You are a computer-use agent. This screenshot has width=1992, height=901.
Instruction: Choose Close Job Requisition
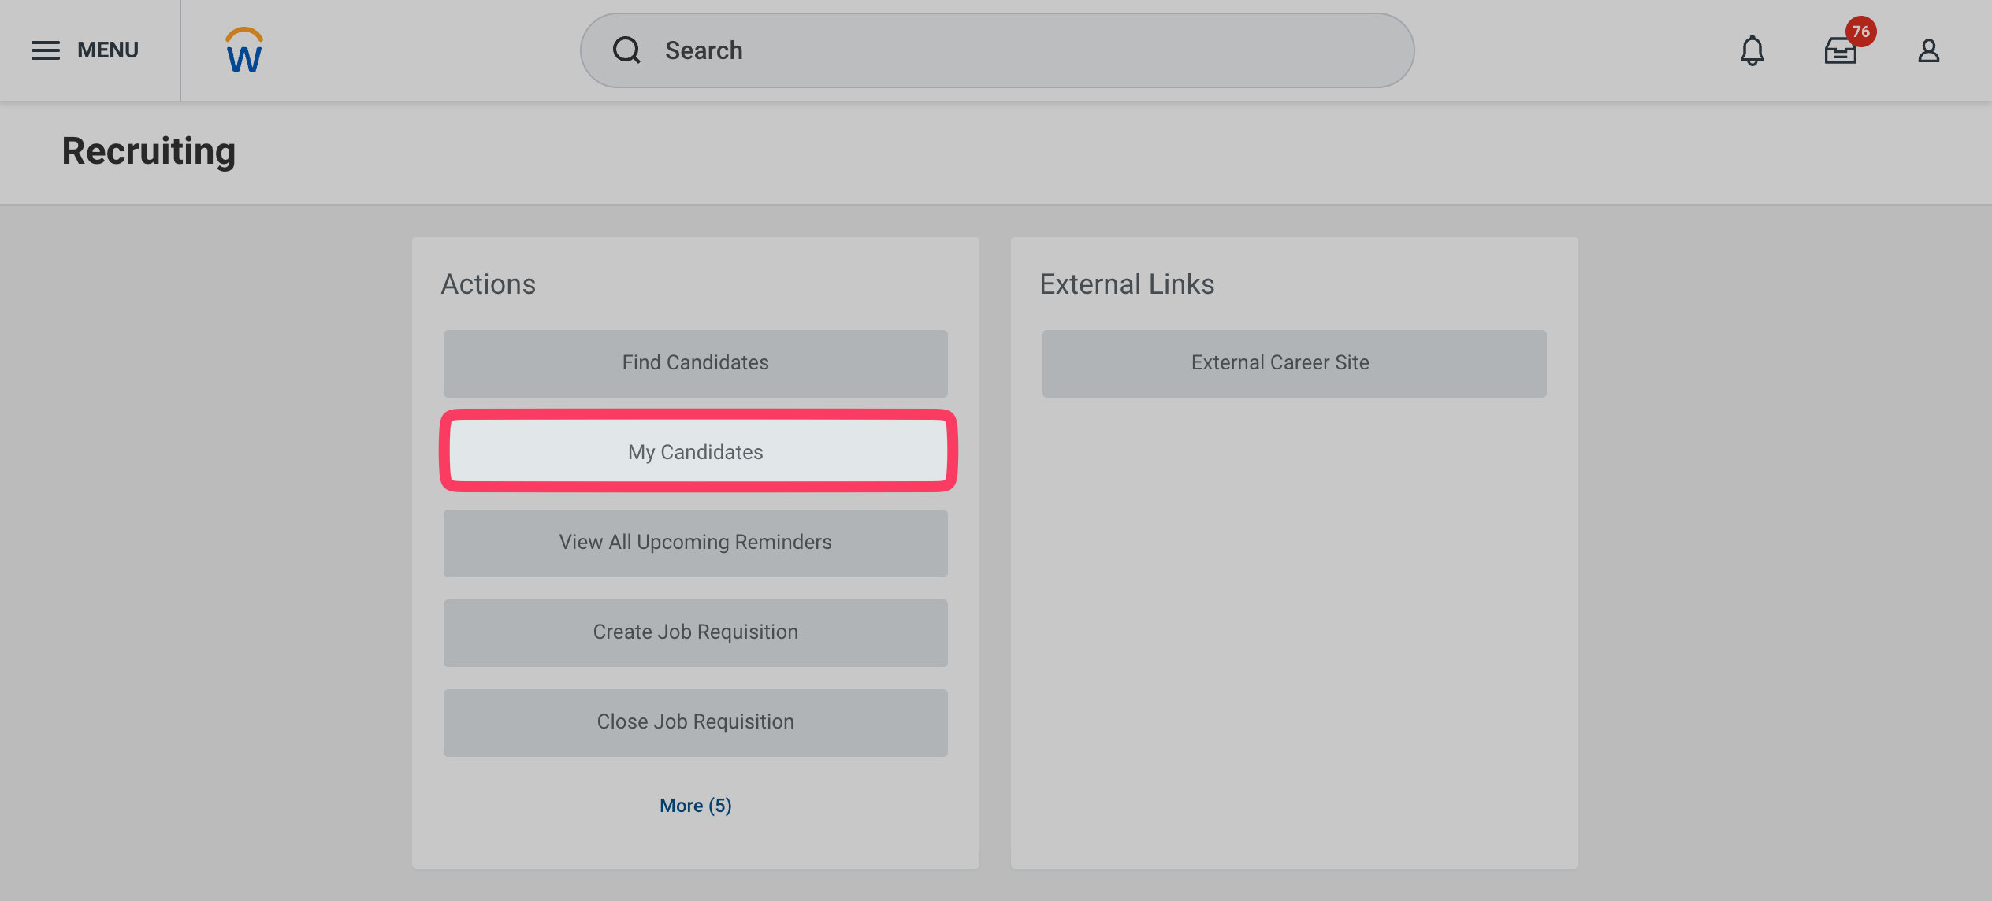695,722
